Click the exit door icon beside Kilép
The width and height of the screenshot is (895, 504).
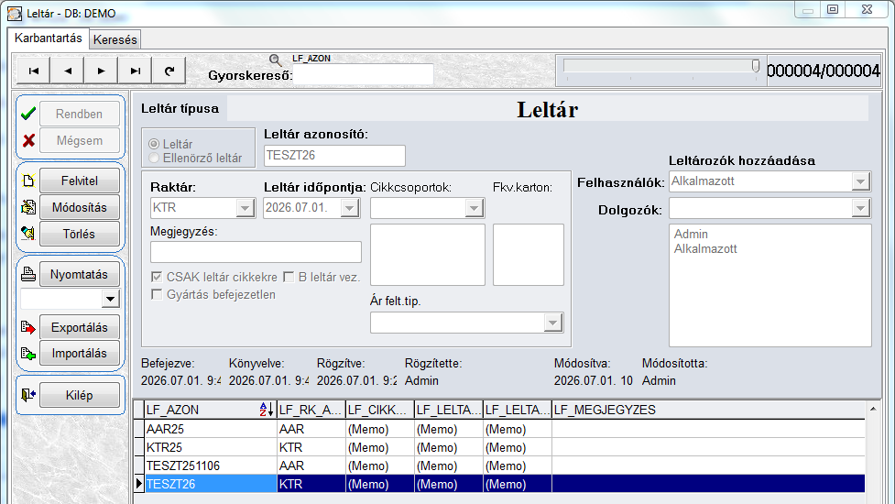point(28,395)
